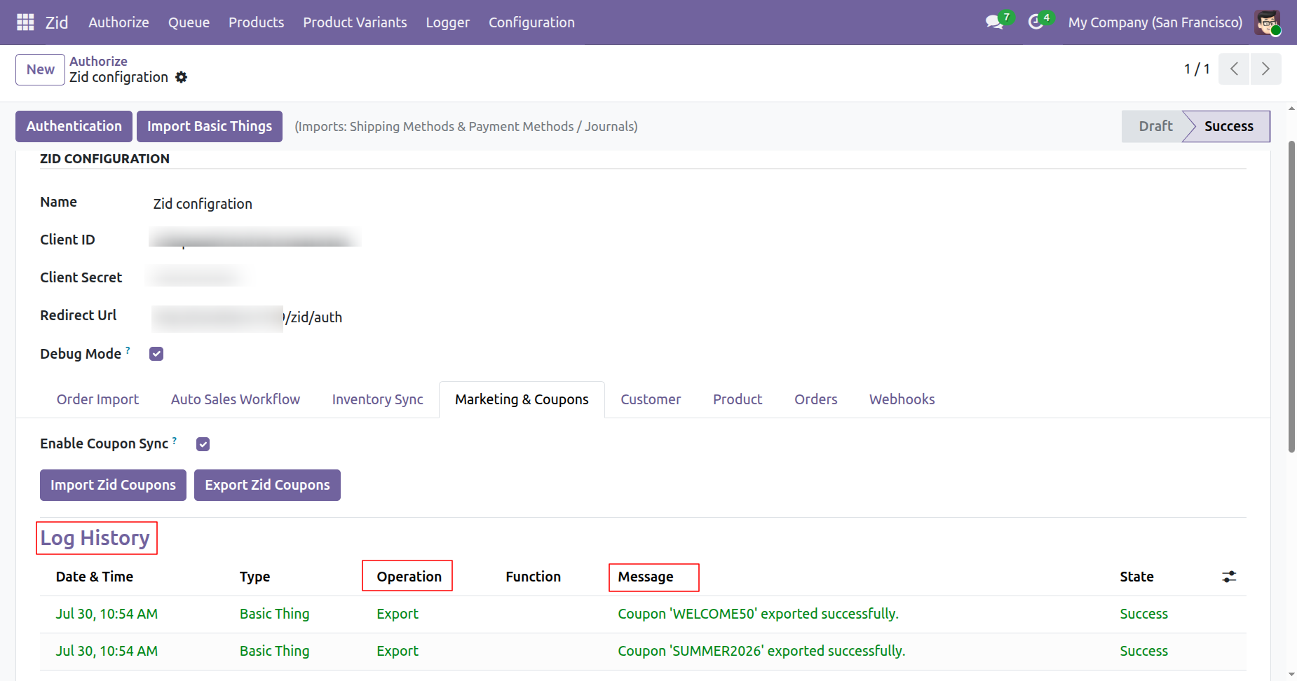Click Export operation in the SUMMER2026 row
1297x681 pixels.
pyautogui.click(x=398, y=651)
